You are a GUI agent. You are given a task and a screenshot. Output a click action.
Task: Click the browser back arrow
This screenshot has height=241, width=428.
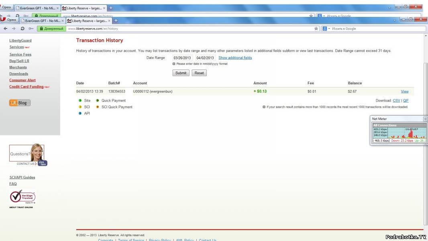coord(6,29)
